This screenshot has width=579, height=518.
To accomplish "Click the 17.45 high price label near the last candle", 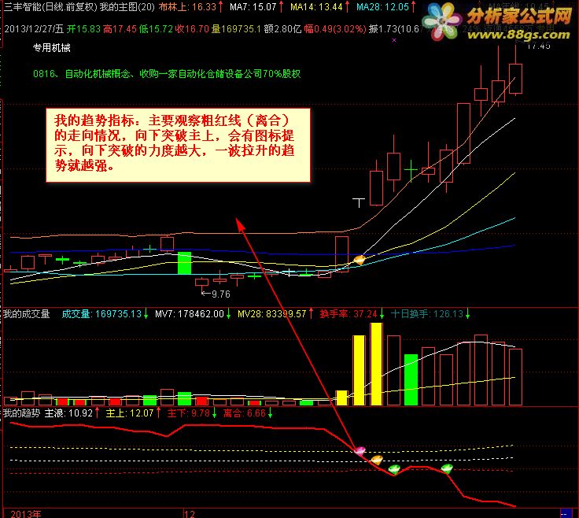I will pos(539,46).
